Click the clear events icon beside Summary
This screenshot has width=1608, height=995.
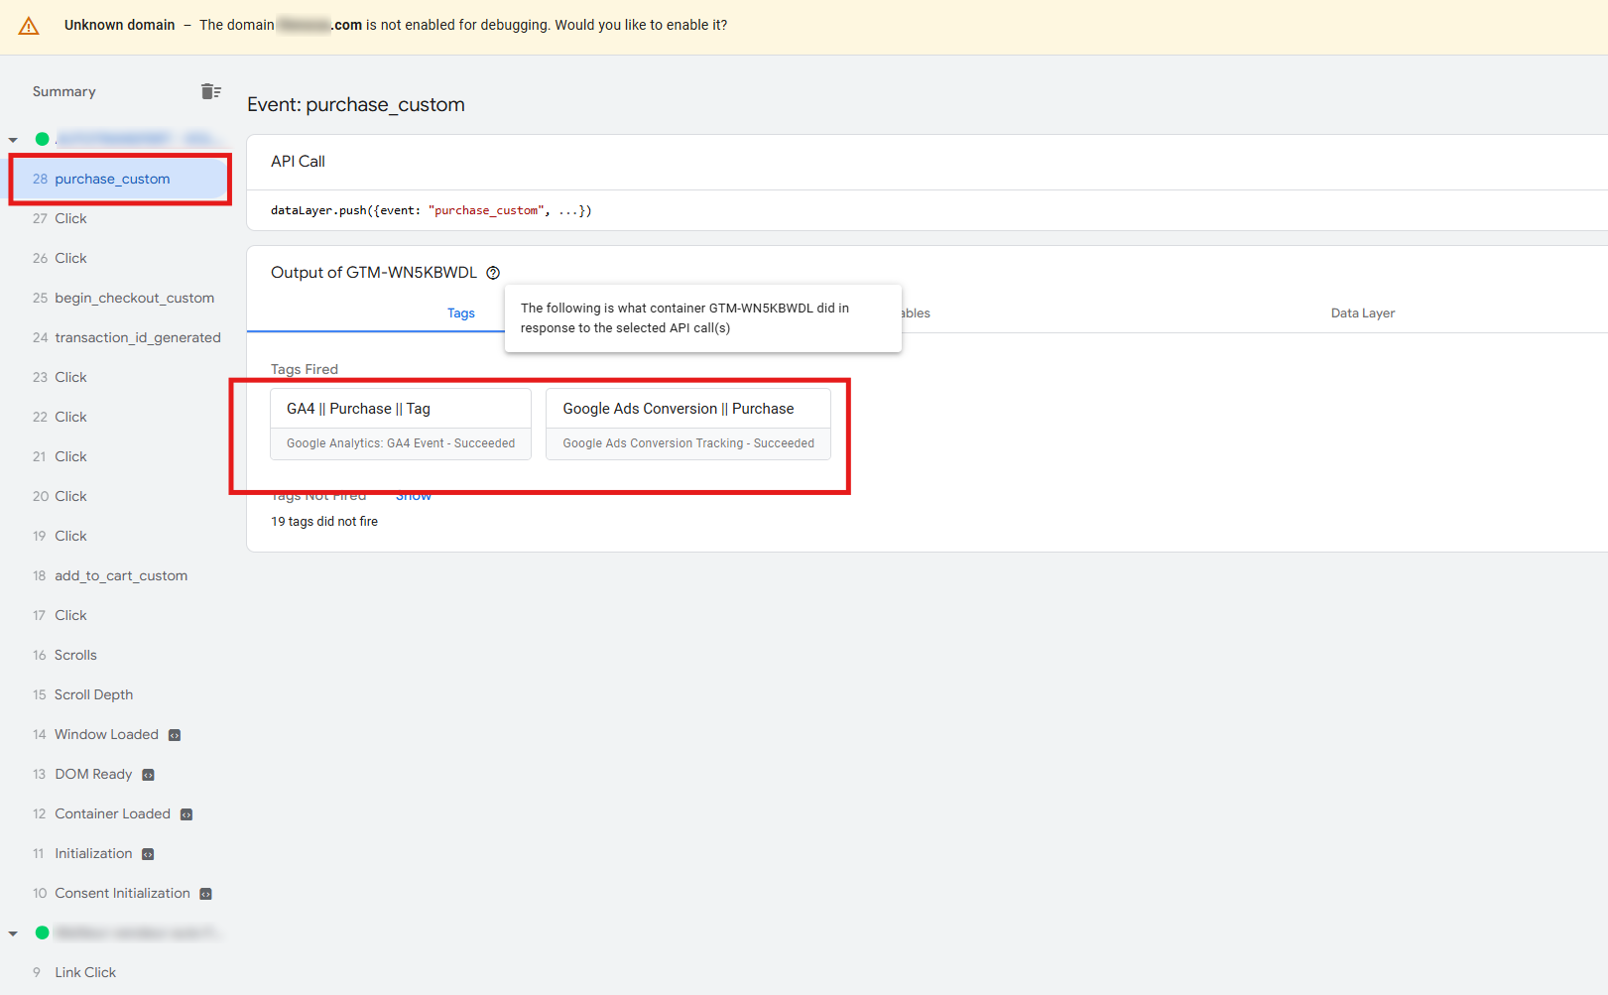pyautogui.click(x=210, y=91)
